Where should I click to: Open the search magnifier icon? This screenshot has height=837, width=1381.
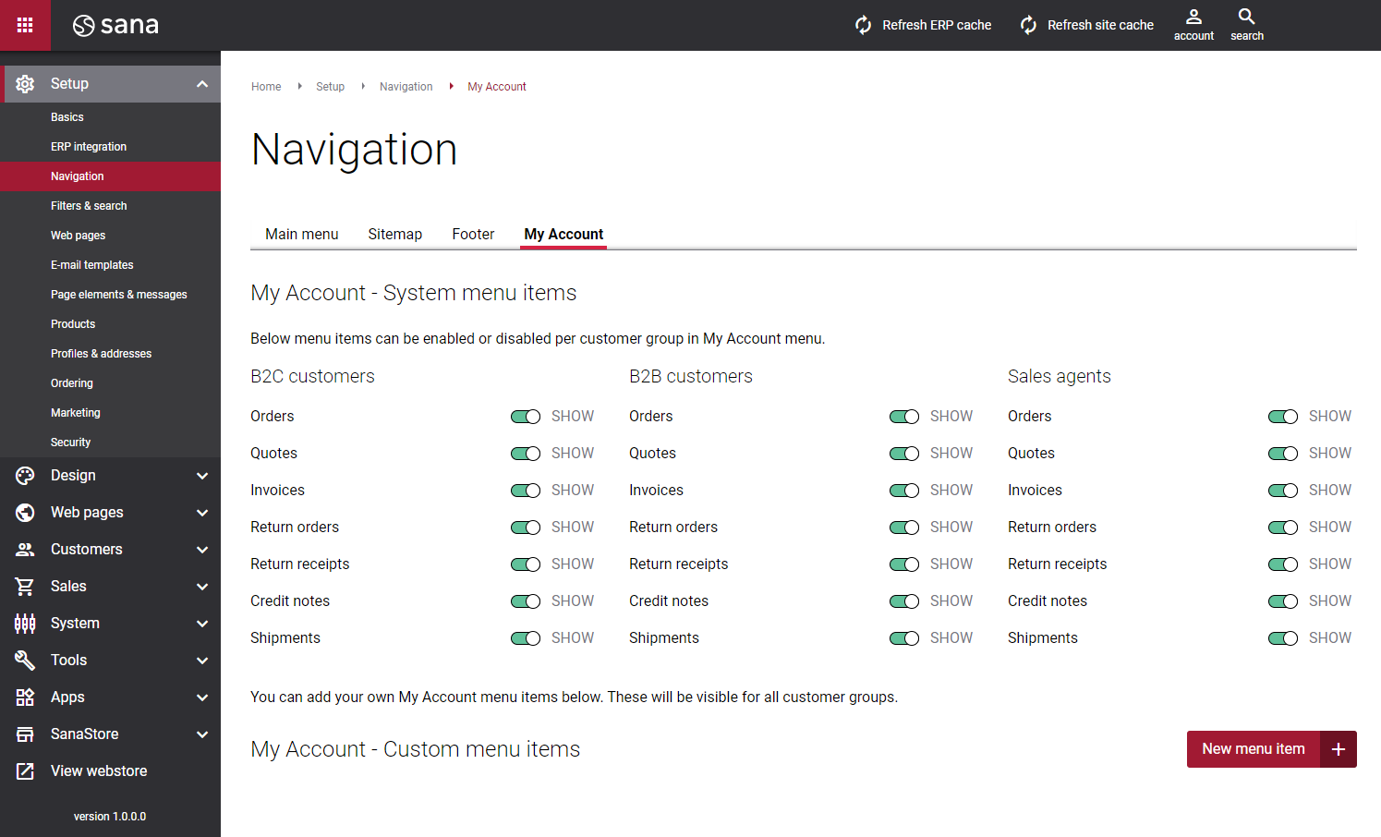pyautogui.click(x=1246, y=17)
